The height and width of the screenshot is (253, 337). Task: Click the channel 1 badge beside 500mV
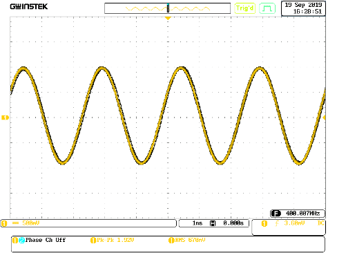[x=4, y=223]
